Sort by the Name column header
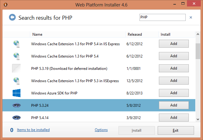Screen dimensions: 203x140 [78, 34]
